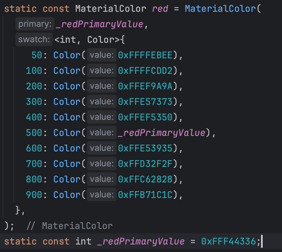The width and height of the screenshot is (282, 252).
Task: Click the hex value 0xFFD32F2F
Action: (x=145, y=163)
